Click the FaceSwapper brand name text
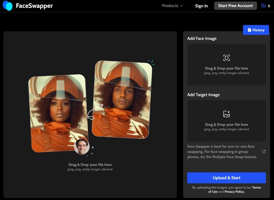This screenshot has width=274, height=200. click(x=34, y=6)
